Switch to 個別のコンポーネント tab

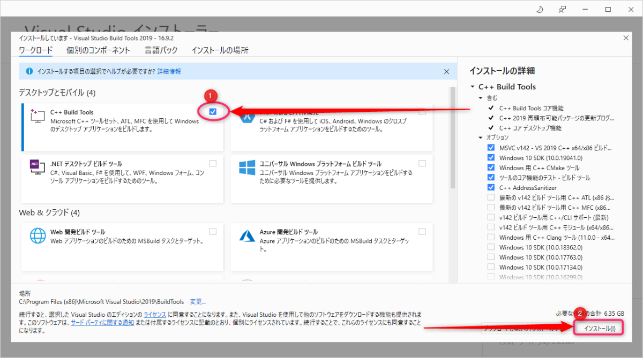(99, 50)
